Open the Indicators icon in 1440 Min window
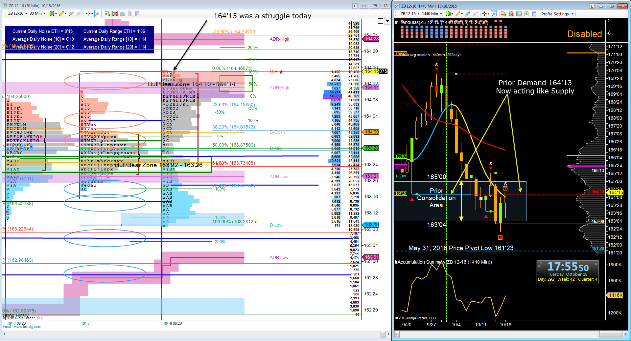Screen dimensions: 631x341 (519, 14)
